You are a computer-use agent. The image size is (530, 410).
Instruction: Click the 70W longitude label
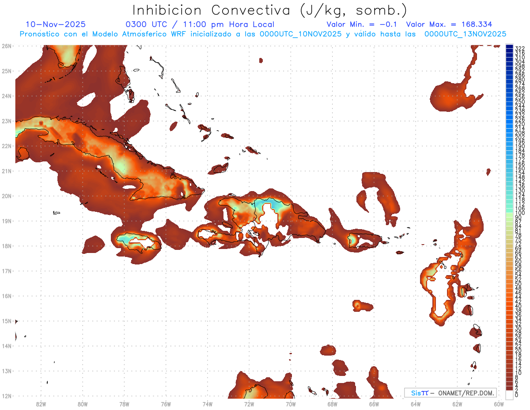click(291, 404)
